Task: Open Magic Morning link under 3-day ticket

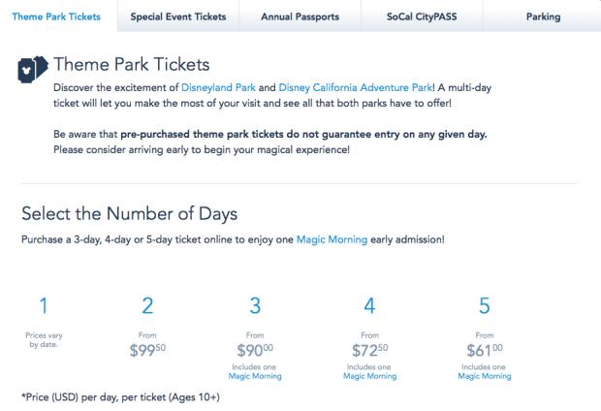Action: point(255,376)
